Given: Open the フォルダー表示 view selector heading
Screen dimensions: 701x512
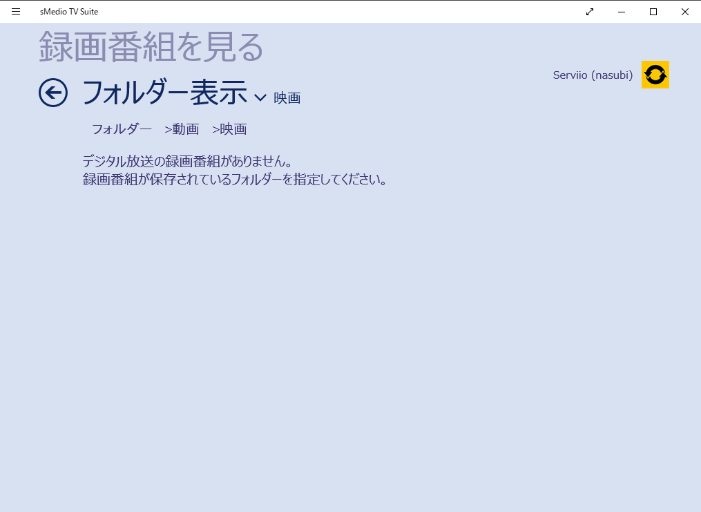Looking at the screenshot, I should 164,93.
